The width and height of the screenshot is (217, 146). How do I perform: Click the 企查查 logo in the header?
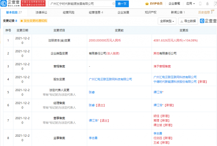(10, 4)
